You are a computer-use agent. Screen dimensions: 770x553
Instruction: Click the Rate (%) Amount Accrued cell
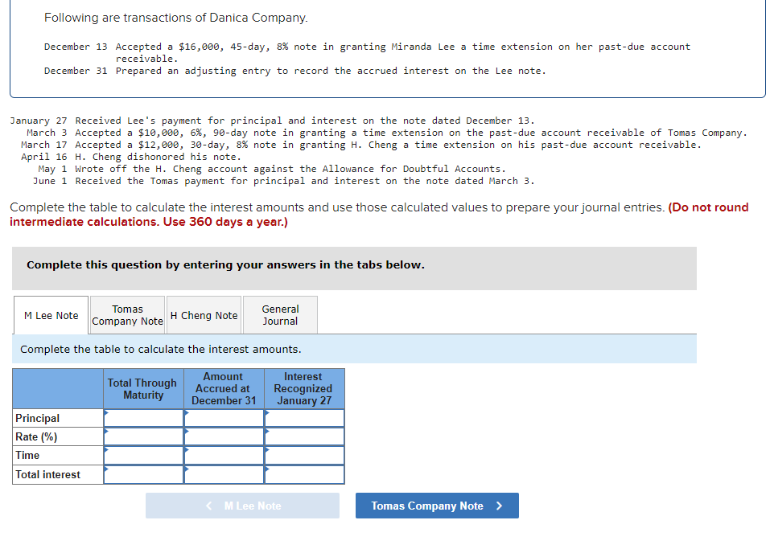pyautogui.click(x=224, y=436)
